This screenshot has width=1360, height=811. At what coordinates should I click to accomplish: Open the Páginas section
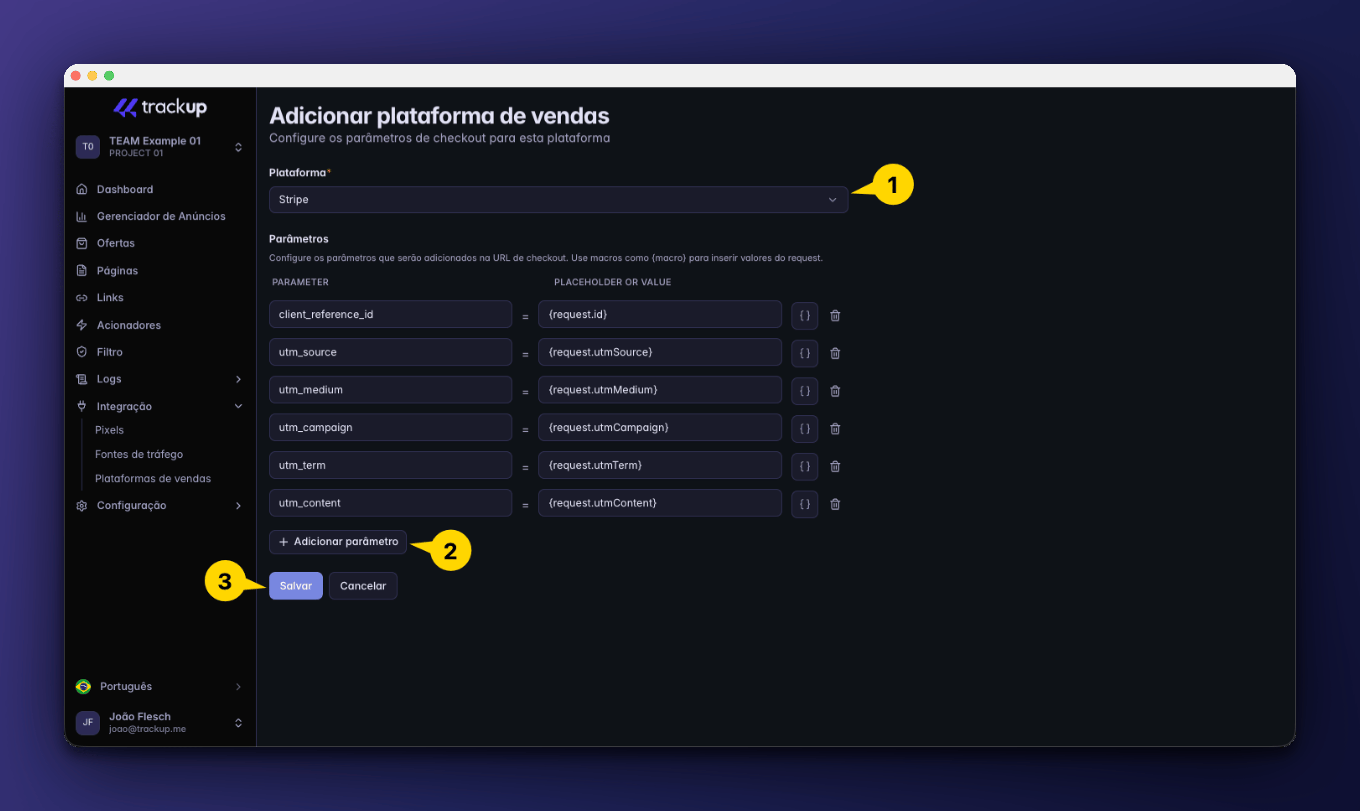pos(117,270)
